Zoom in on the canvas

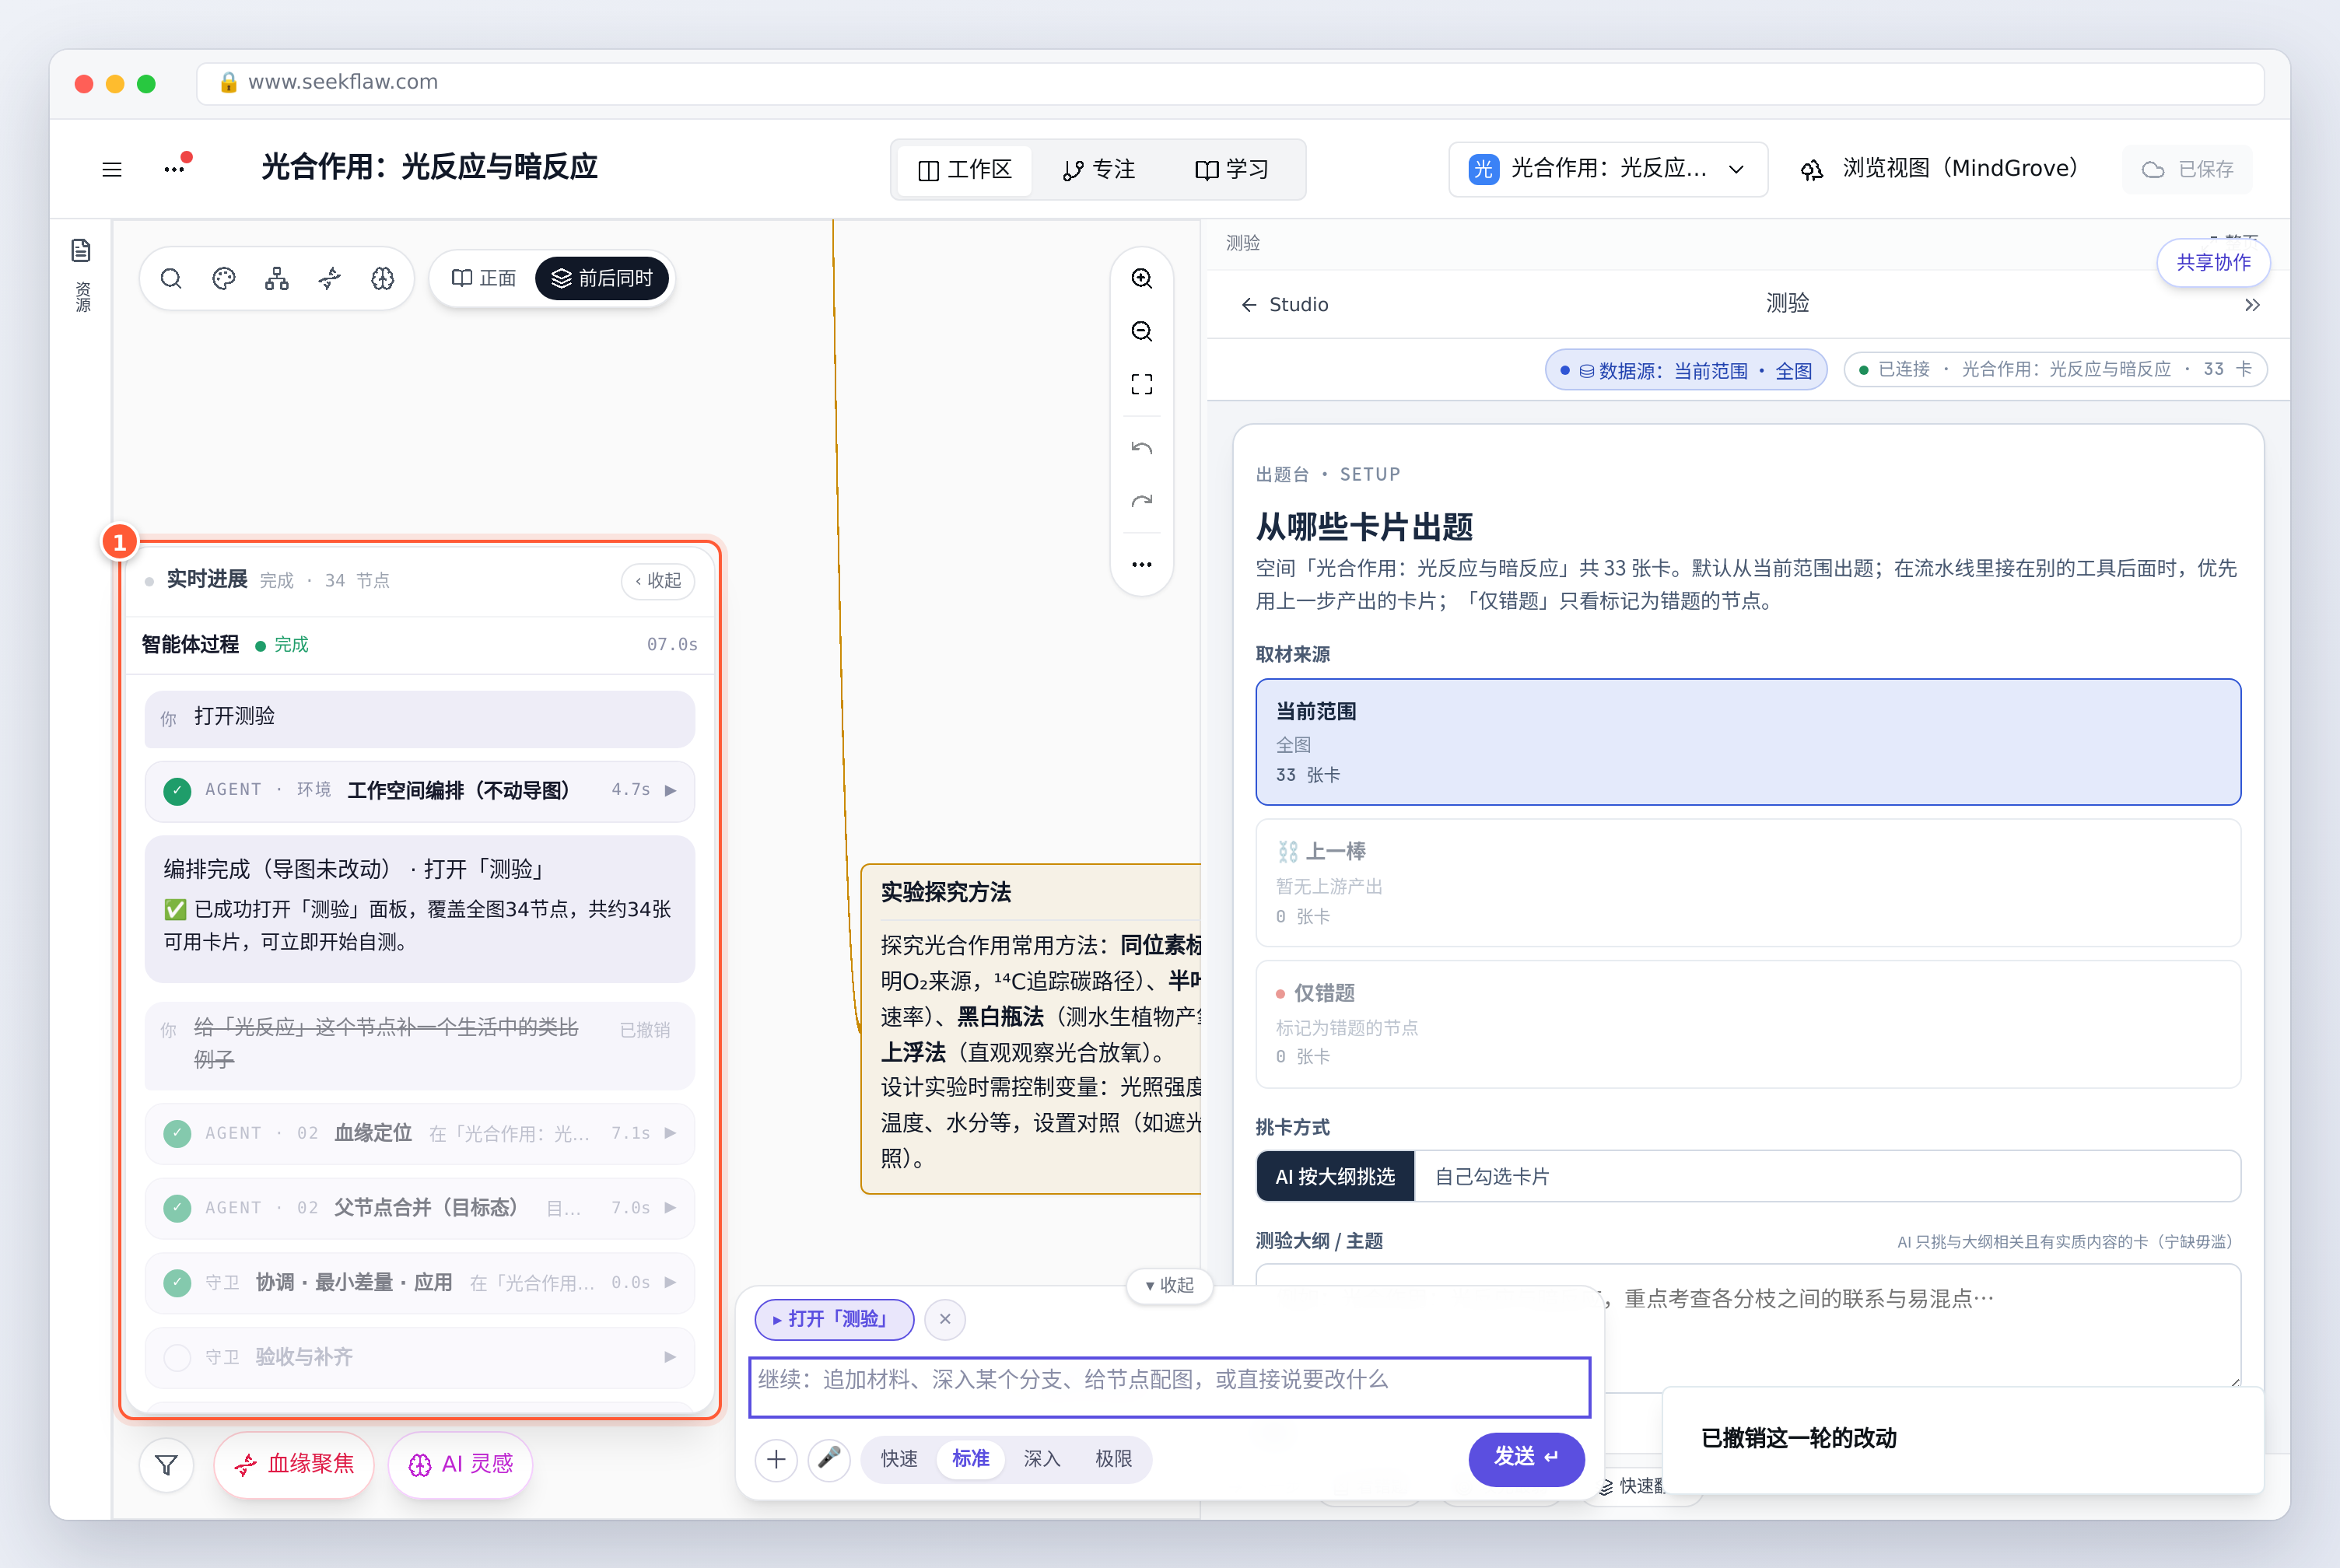[1141, 278]
